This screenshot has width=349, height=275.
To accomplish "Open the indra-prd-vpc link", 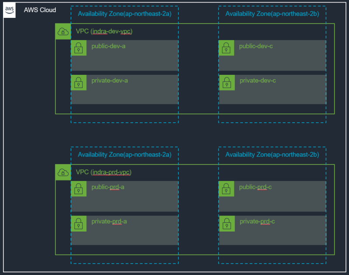I will [x=110, y=172].
